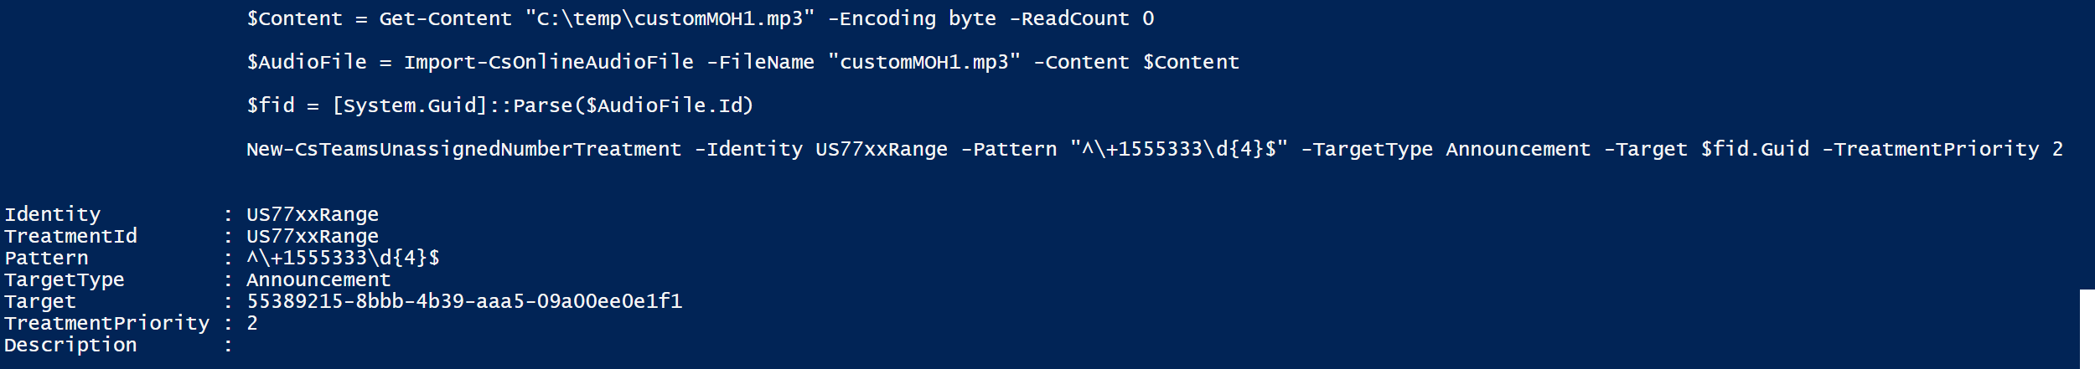Click the New-CsTeamsUnassignedNumberTreatment cmdlet

coord(463,149)
